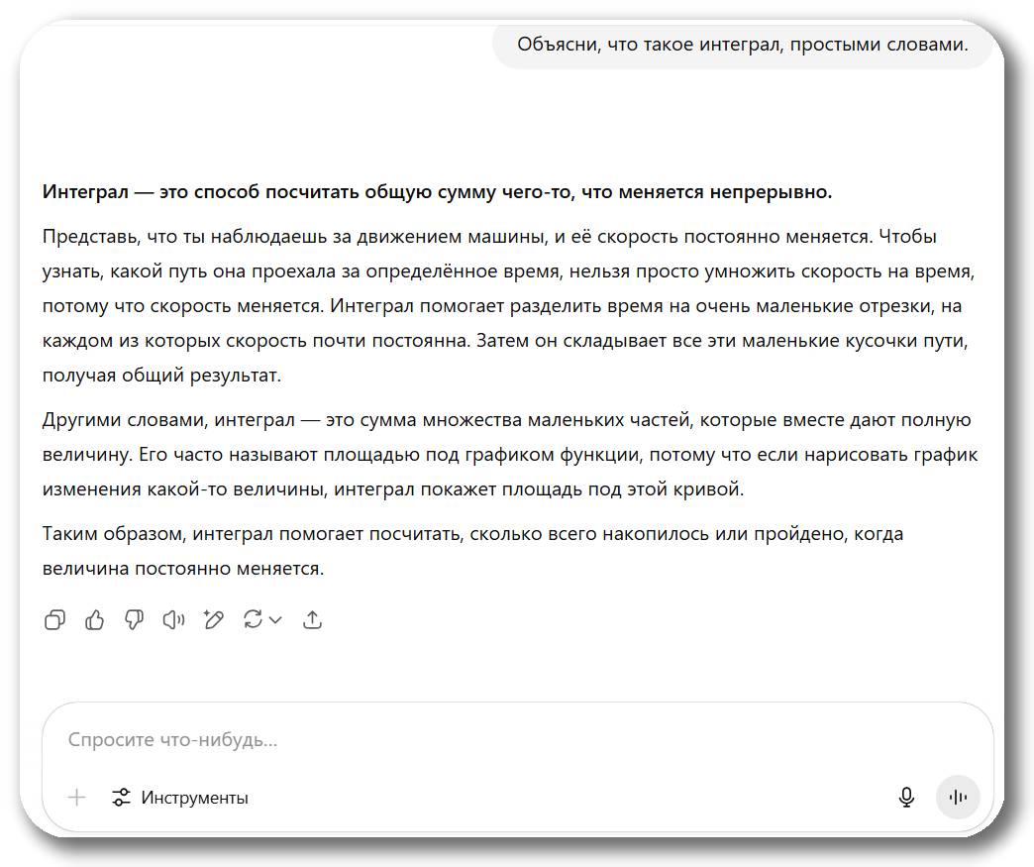
Task: Give the response a thumbs up
Action: click(x=95, y=620)
